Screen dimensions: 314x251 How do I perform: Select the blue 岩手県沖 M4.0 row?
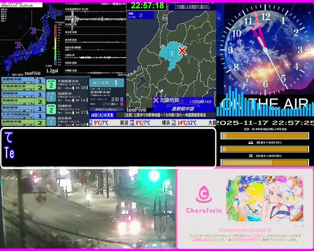click(23, 109)
